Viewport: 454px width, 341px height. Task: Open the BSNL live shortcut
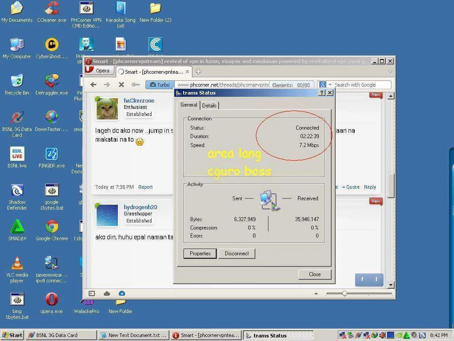(x=17, y=158)
